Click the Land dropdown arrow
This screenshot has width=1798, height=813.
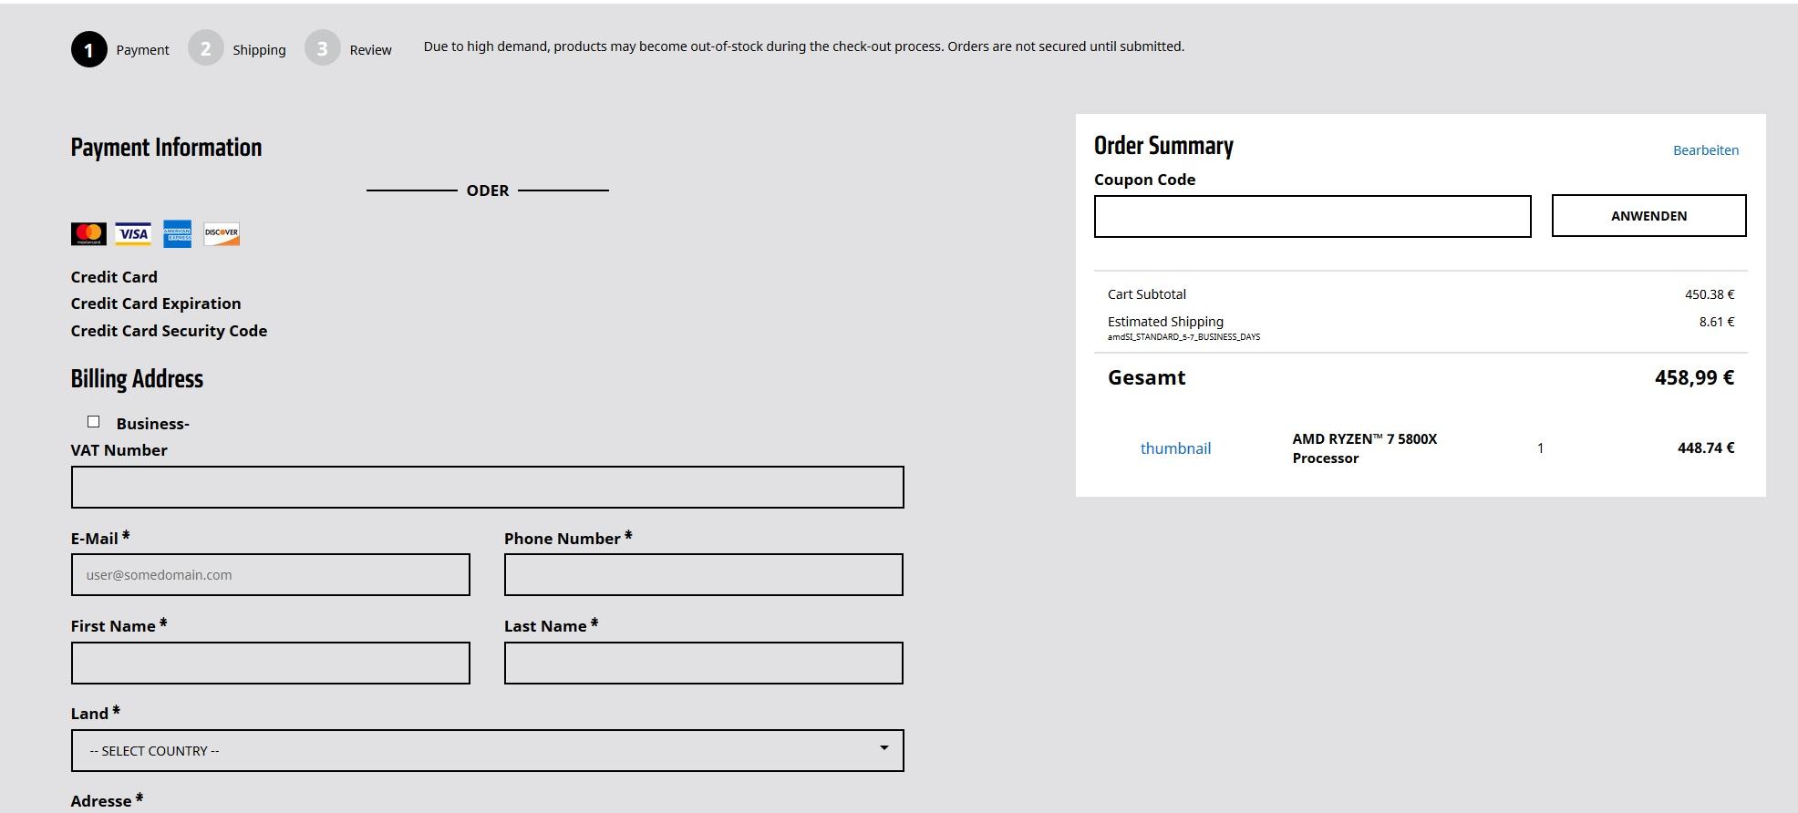tap(883, 748)
